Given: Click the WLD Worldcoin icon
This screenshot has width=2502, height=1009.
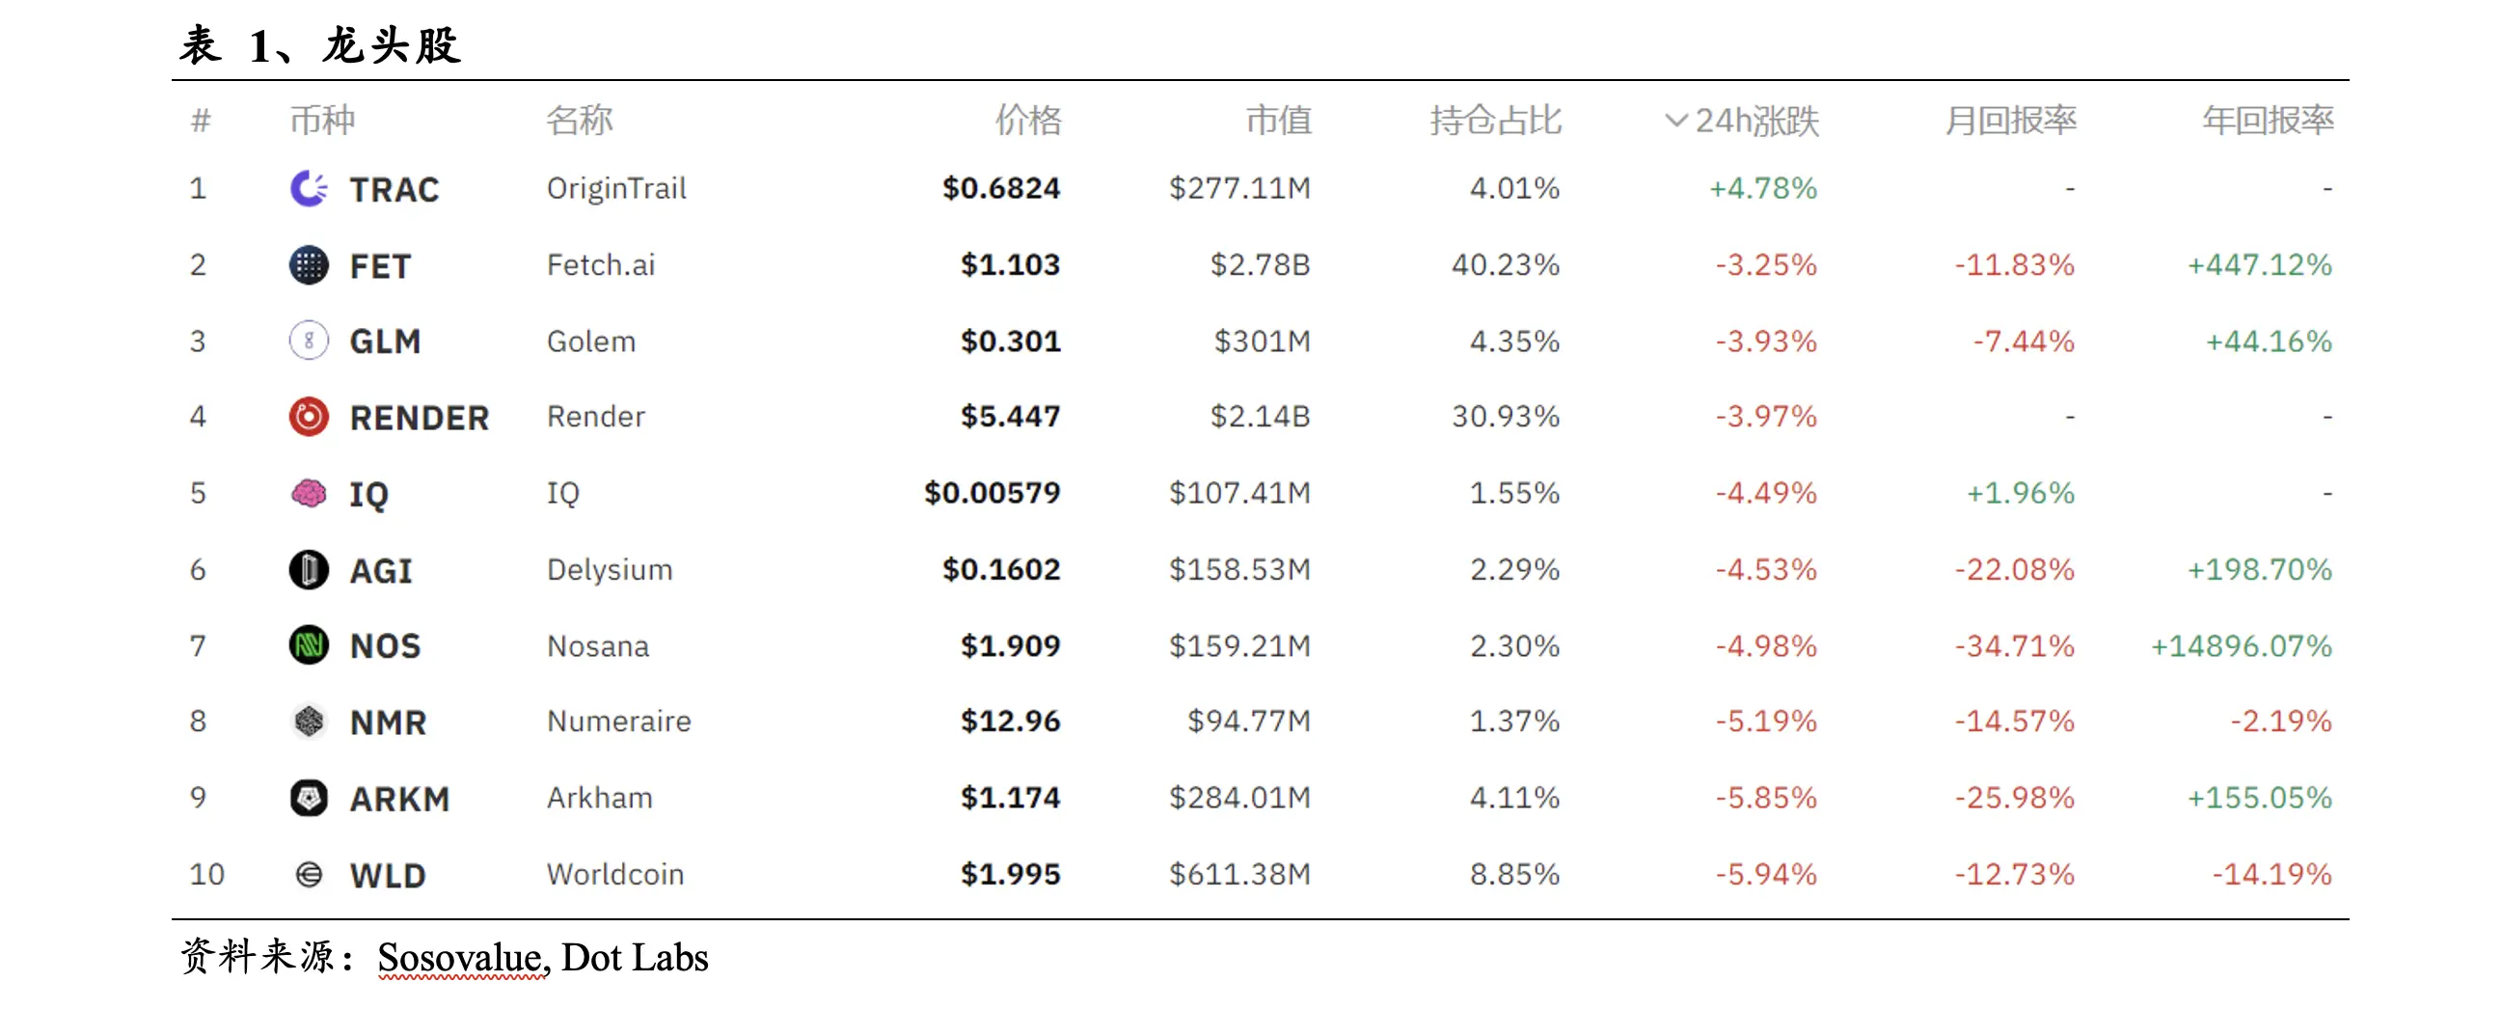Looking at the screenshot, I should (309, 874).
